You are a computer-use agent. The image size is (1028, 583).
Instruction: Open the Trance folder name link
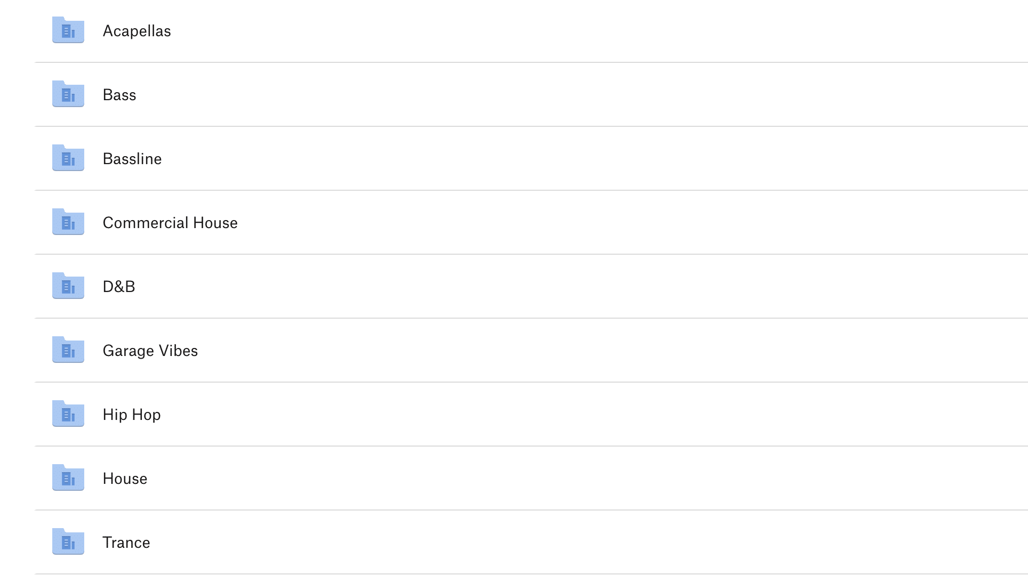click(126, 542)
